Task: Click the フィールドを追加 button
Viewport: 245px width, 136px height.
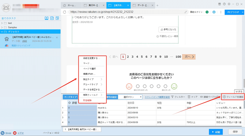Action: point(233,97)
